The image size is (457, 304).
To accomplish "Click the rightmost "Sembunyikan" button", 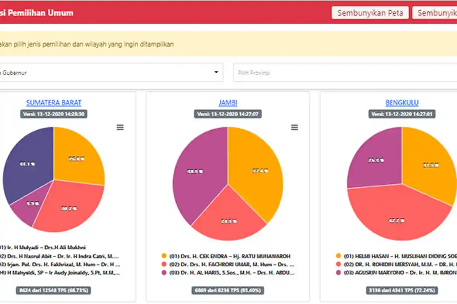I will pos(437,13).
